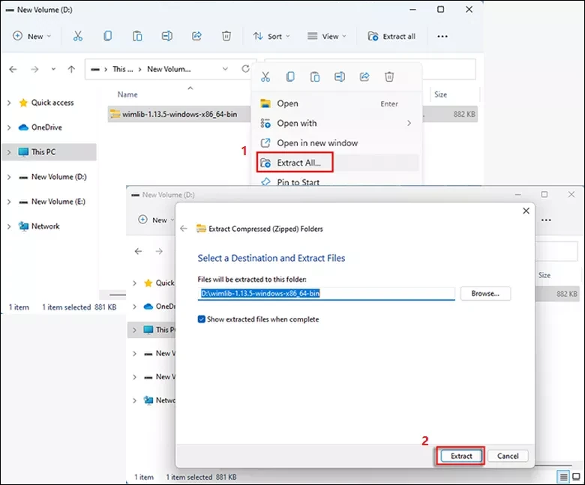The image size is (585, 485).
Task: Click the Extract button in dialog
Action: coord(460,456)
